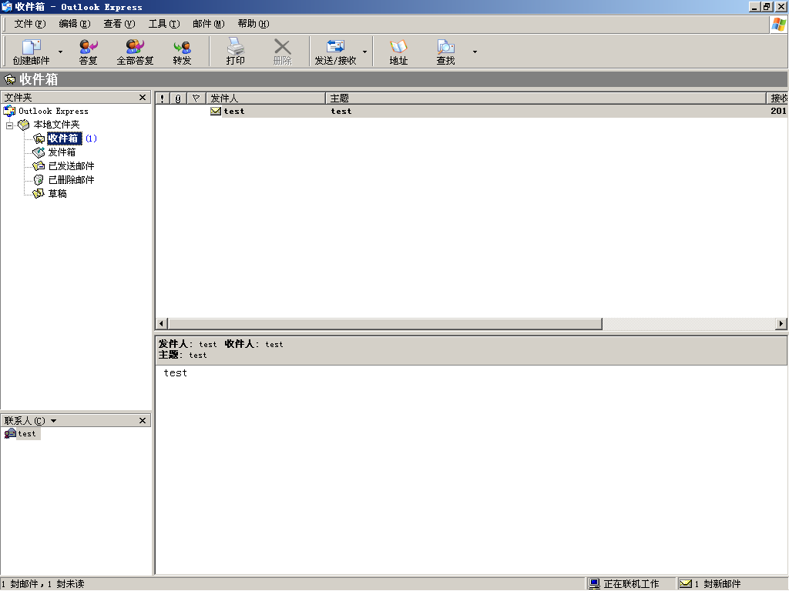Click the message body text test in preview
The image size is (789, 591).
(175, 373)
